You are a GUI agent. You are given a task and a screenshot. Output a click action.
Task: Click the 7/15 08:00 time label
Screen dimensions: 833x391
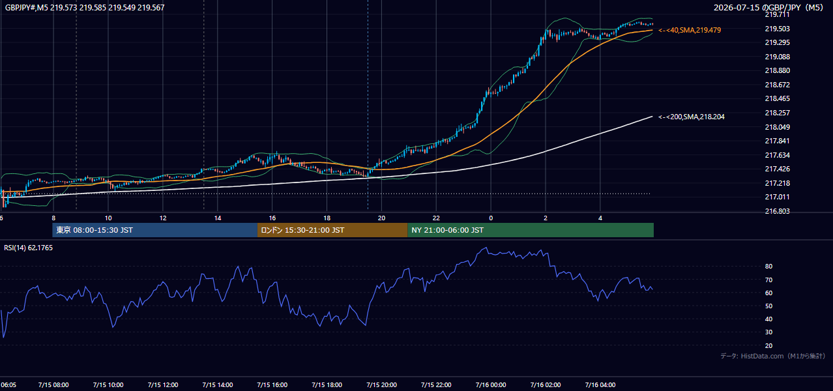(53, 385)
